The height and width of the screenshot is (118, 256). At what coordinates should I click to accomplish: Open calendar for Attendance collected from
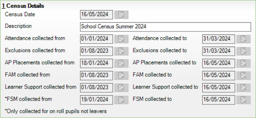tap(121, 39)
